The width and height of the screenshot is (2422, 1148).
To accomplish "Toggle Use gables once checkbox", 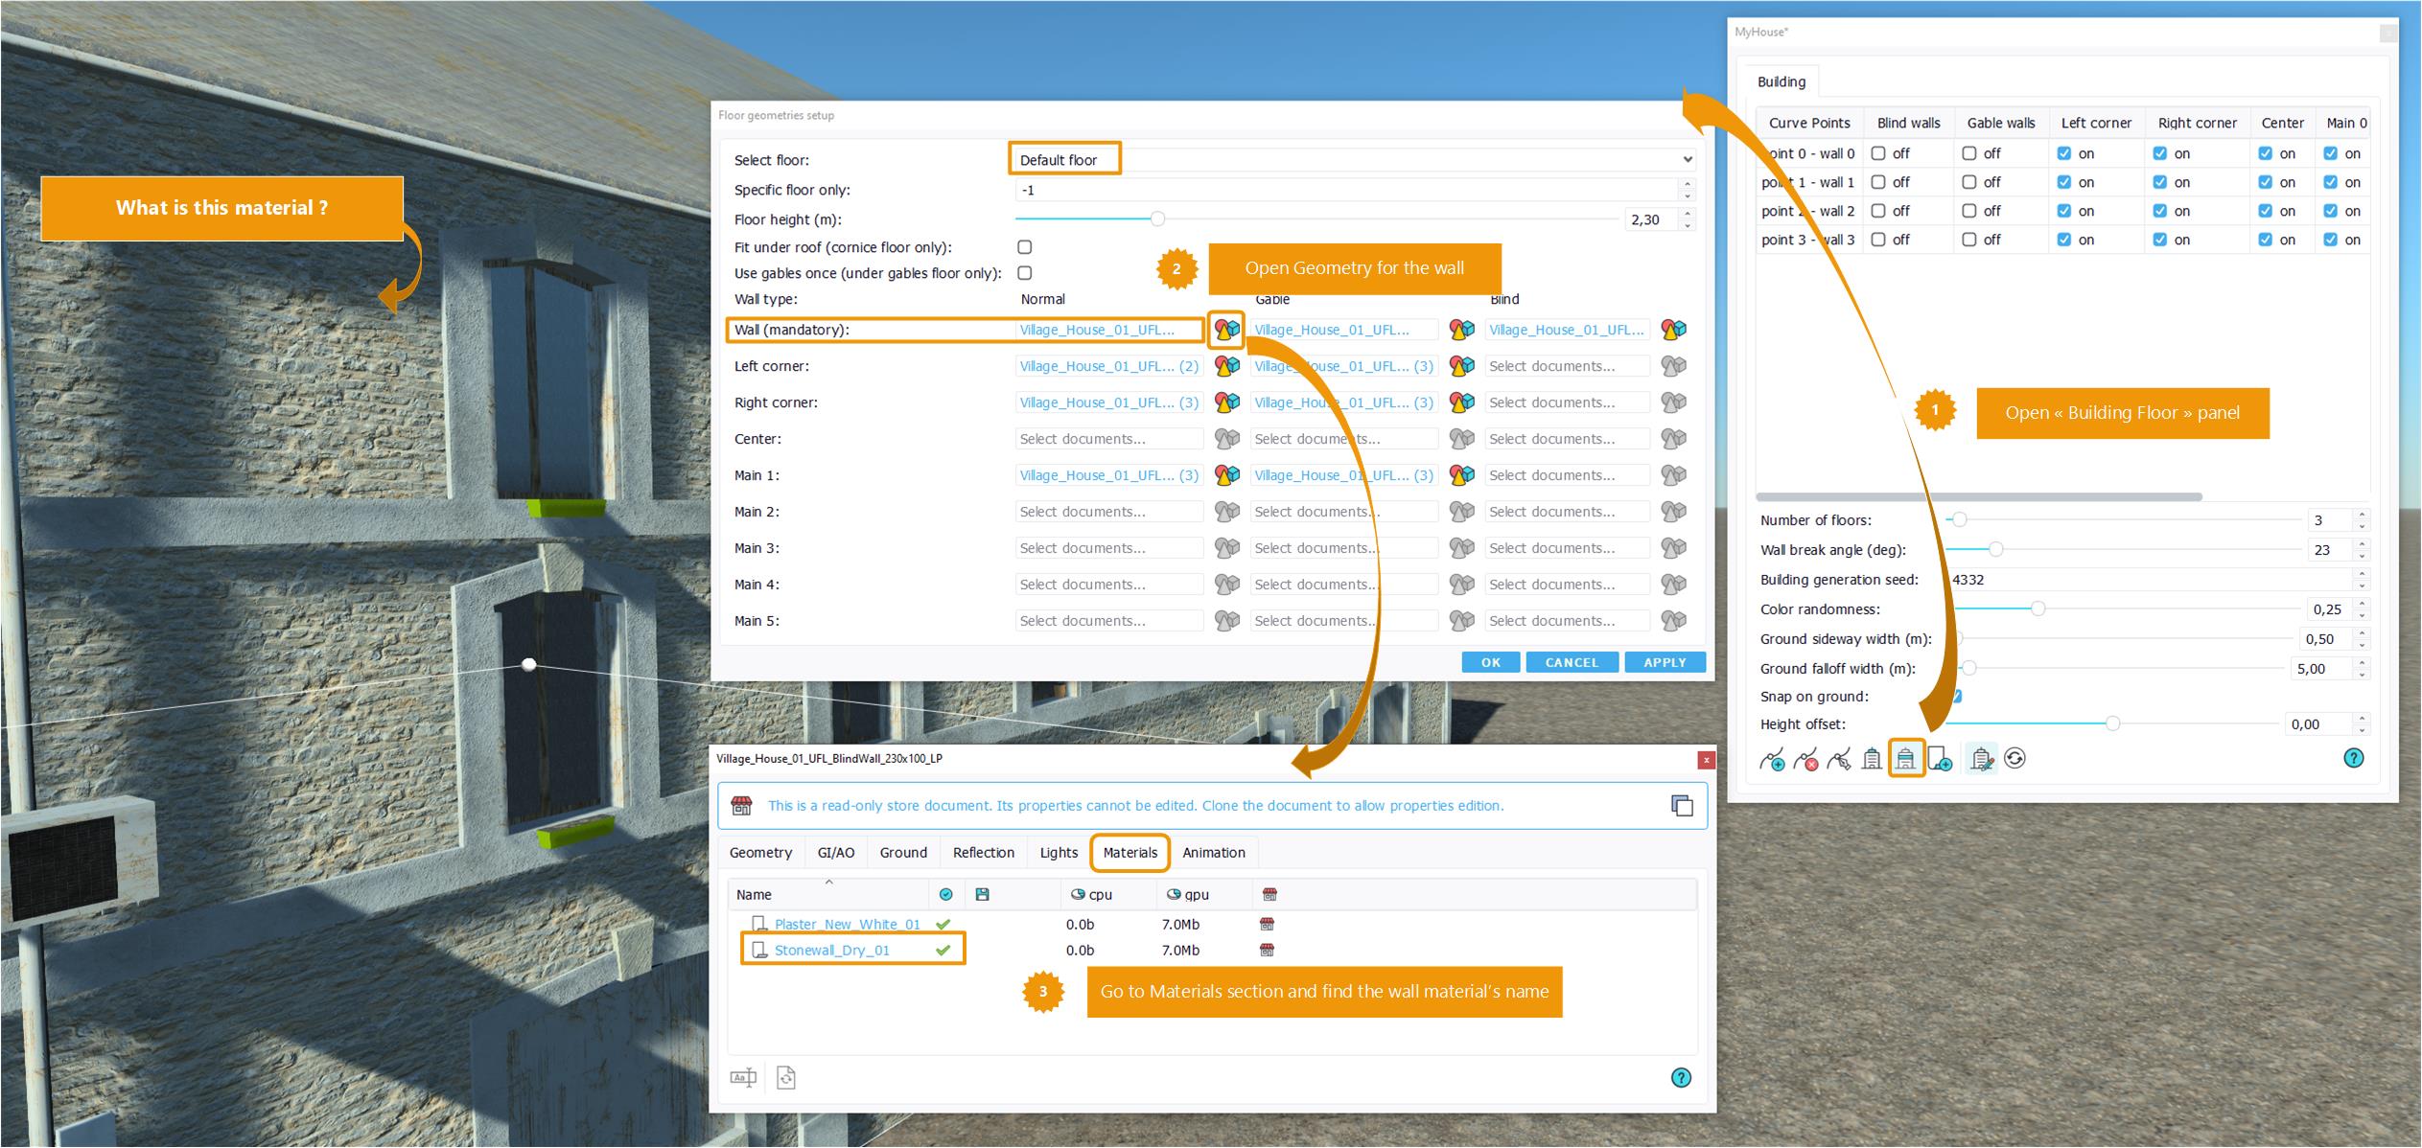I will coord(1024,273).
